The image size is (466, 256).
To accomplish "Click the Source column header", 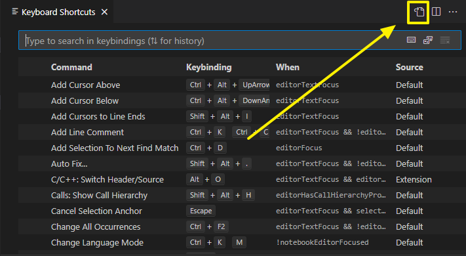I will 409,67.
